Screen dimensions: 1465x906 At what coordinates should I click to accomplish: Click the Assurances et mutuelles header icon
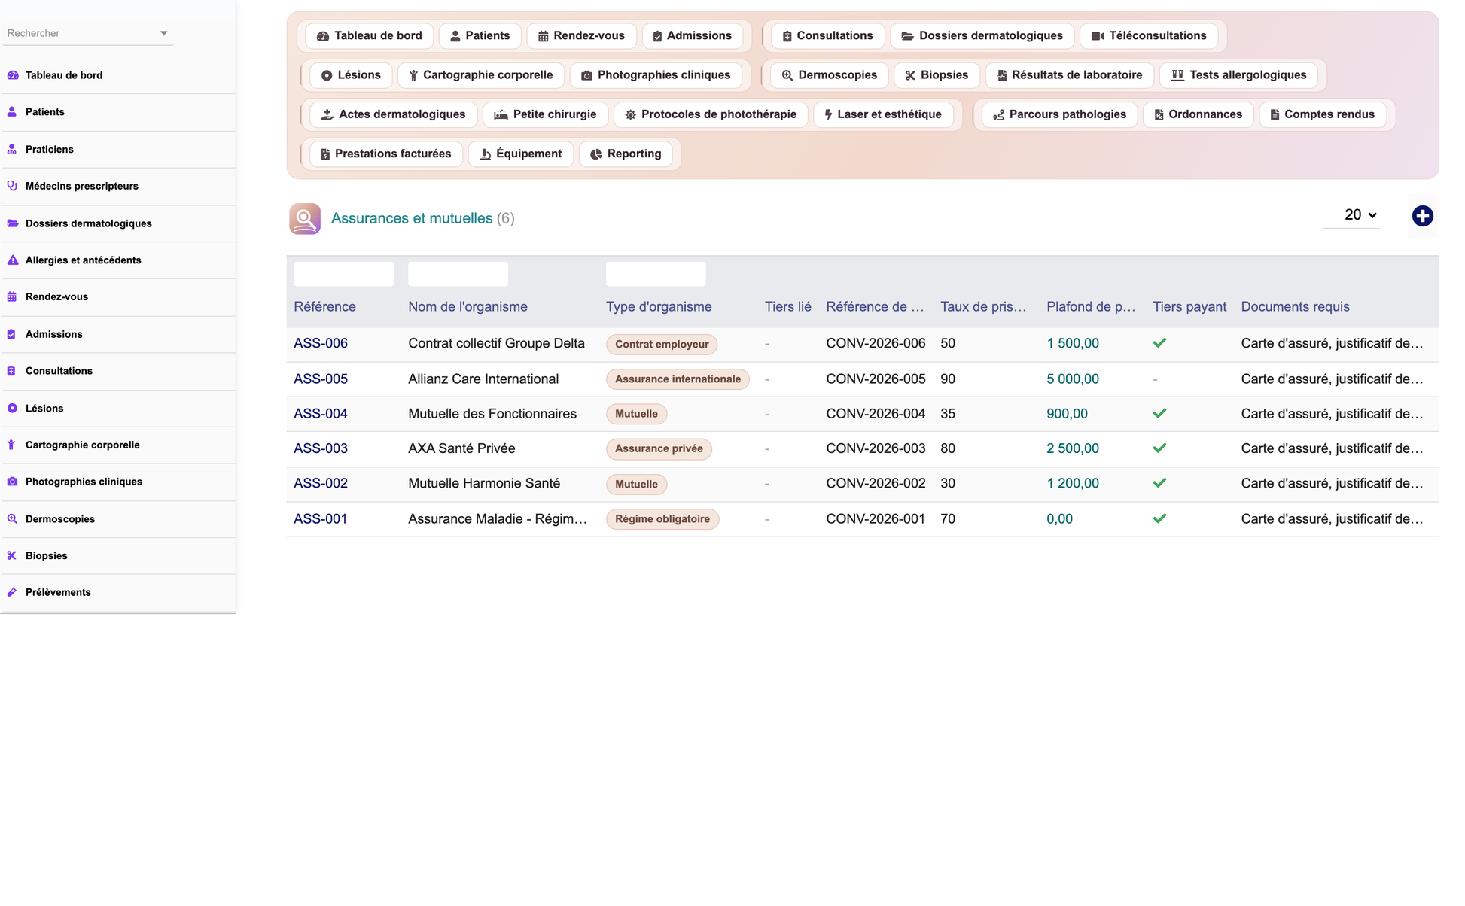point(305,219)
